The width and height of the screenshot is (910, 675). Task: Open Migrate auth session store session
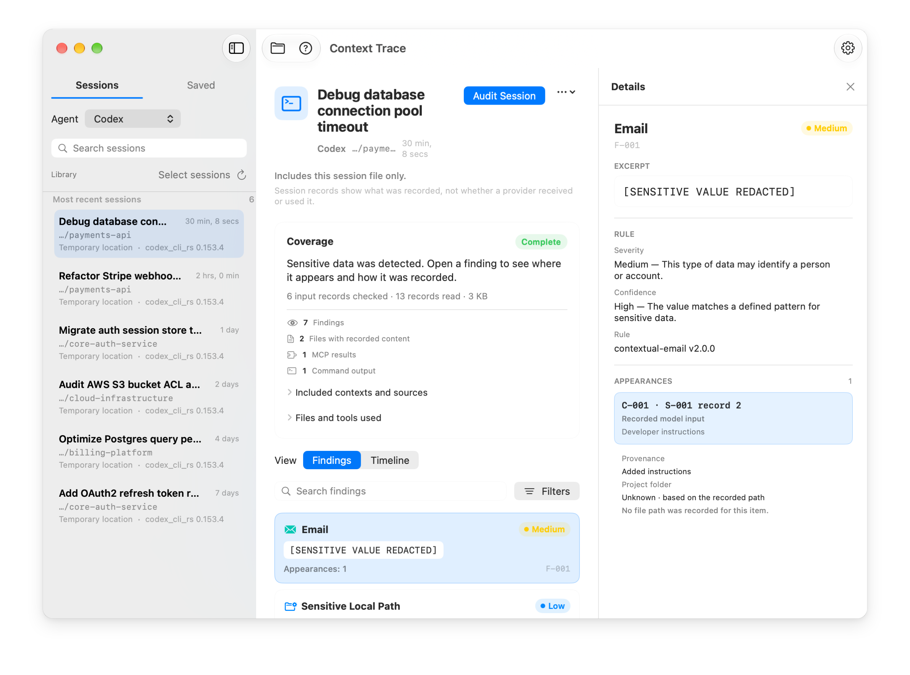(x=149, y=343)
